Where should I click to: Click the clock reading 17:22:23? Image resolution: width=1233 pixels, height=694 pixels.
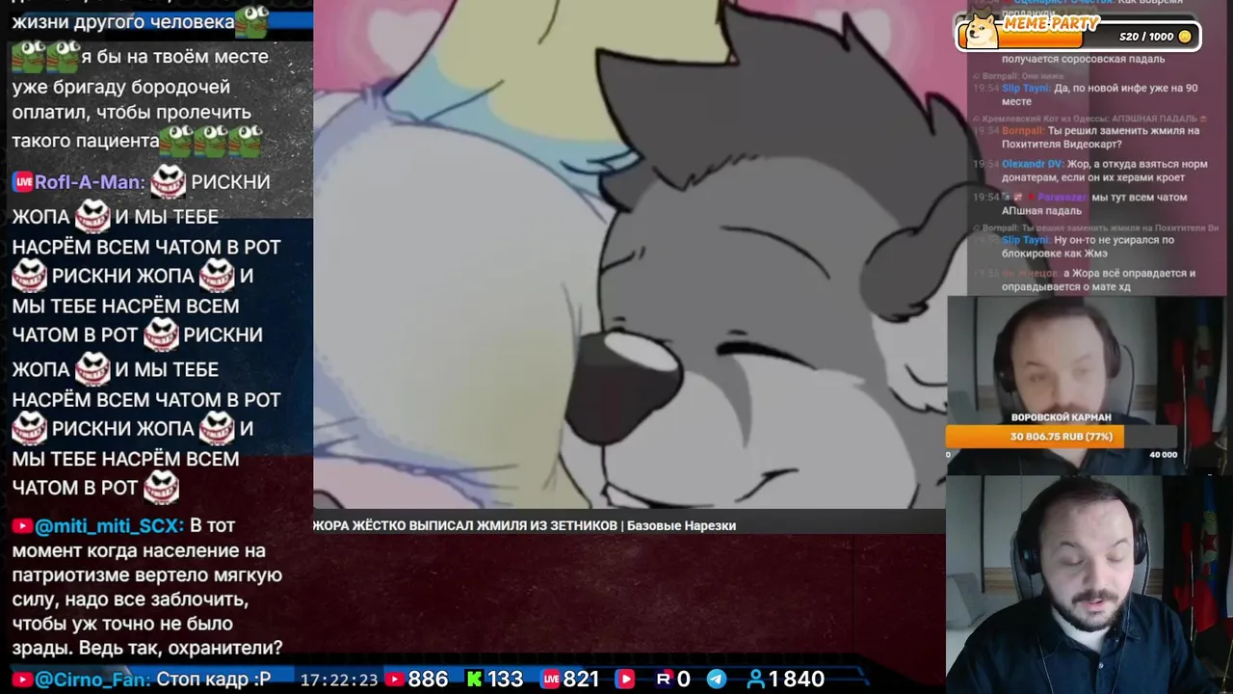(339, 680)
